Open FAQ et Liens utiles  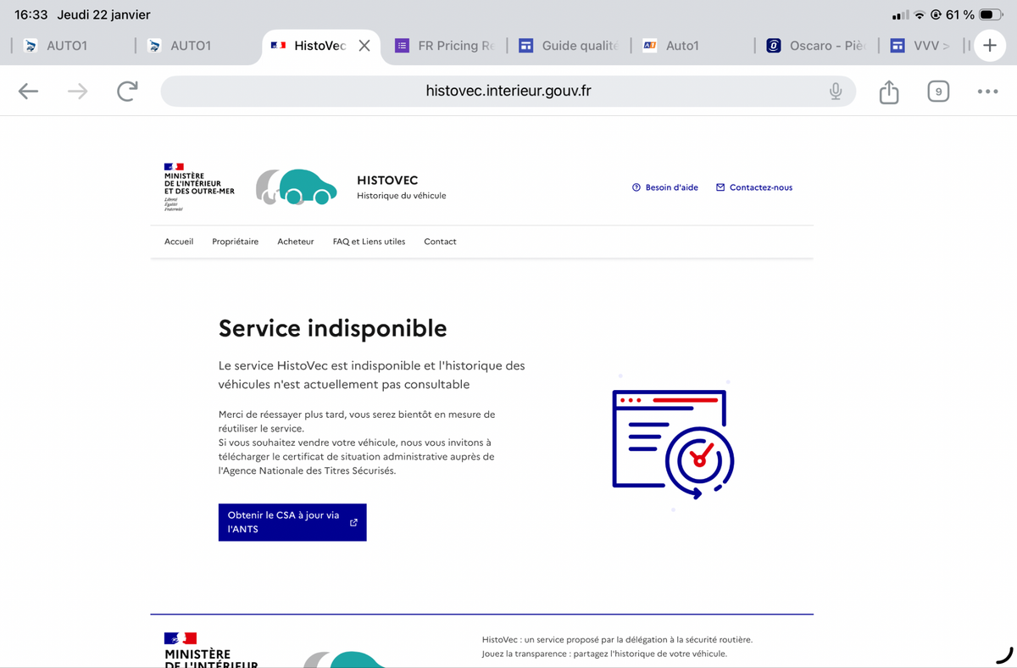[x=369, y=242]
